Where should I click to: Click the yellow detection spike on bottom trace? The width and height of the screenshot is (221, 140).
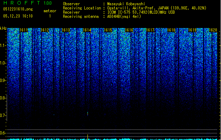[88, 137]
